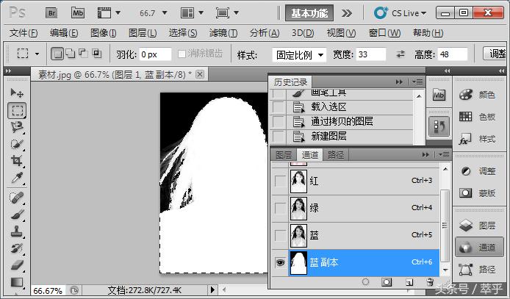Select the Quick Selection tool
The height and width of the screenshot is (299, 510).
[17, 144]
